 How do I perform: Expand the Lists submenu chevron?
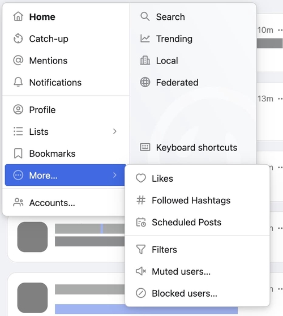(x=114, y=131)
